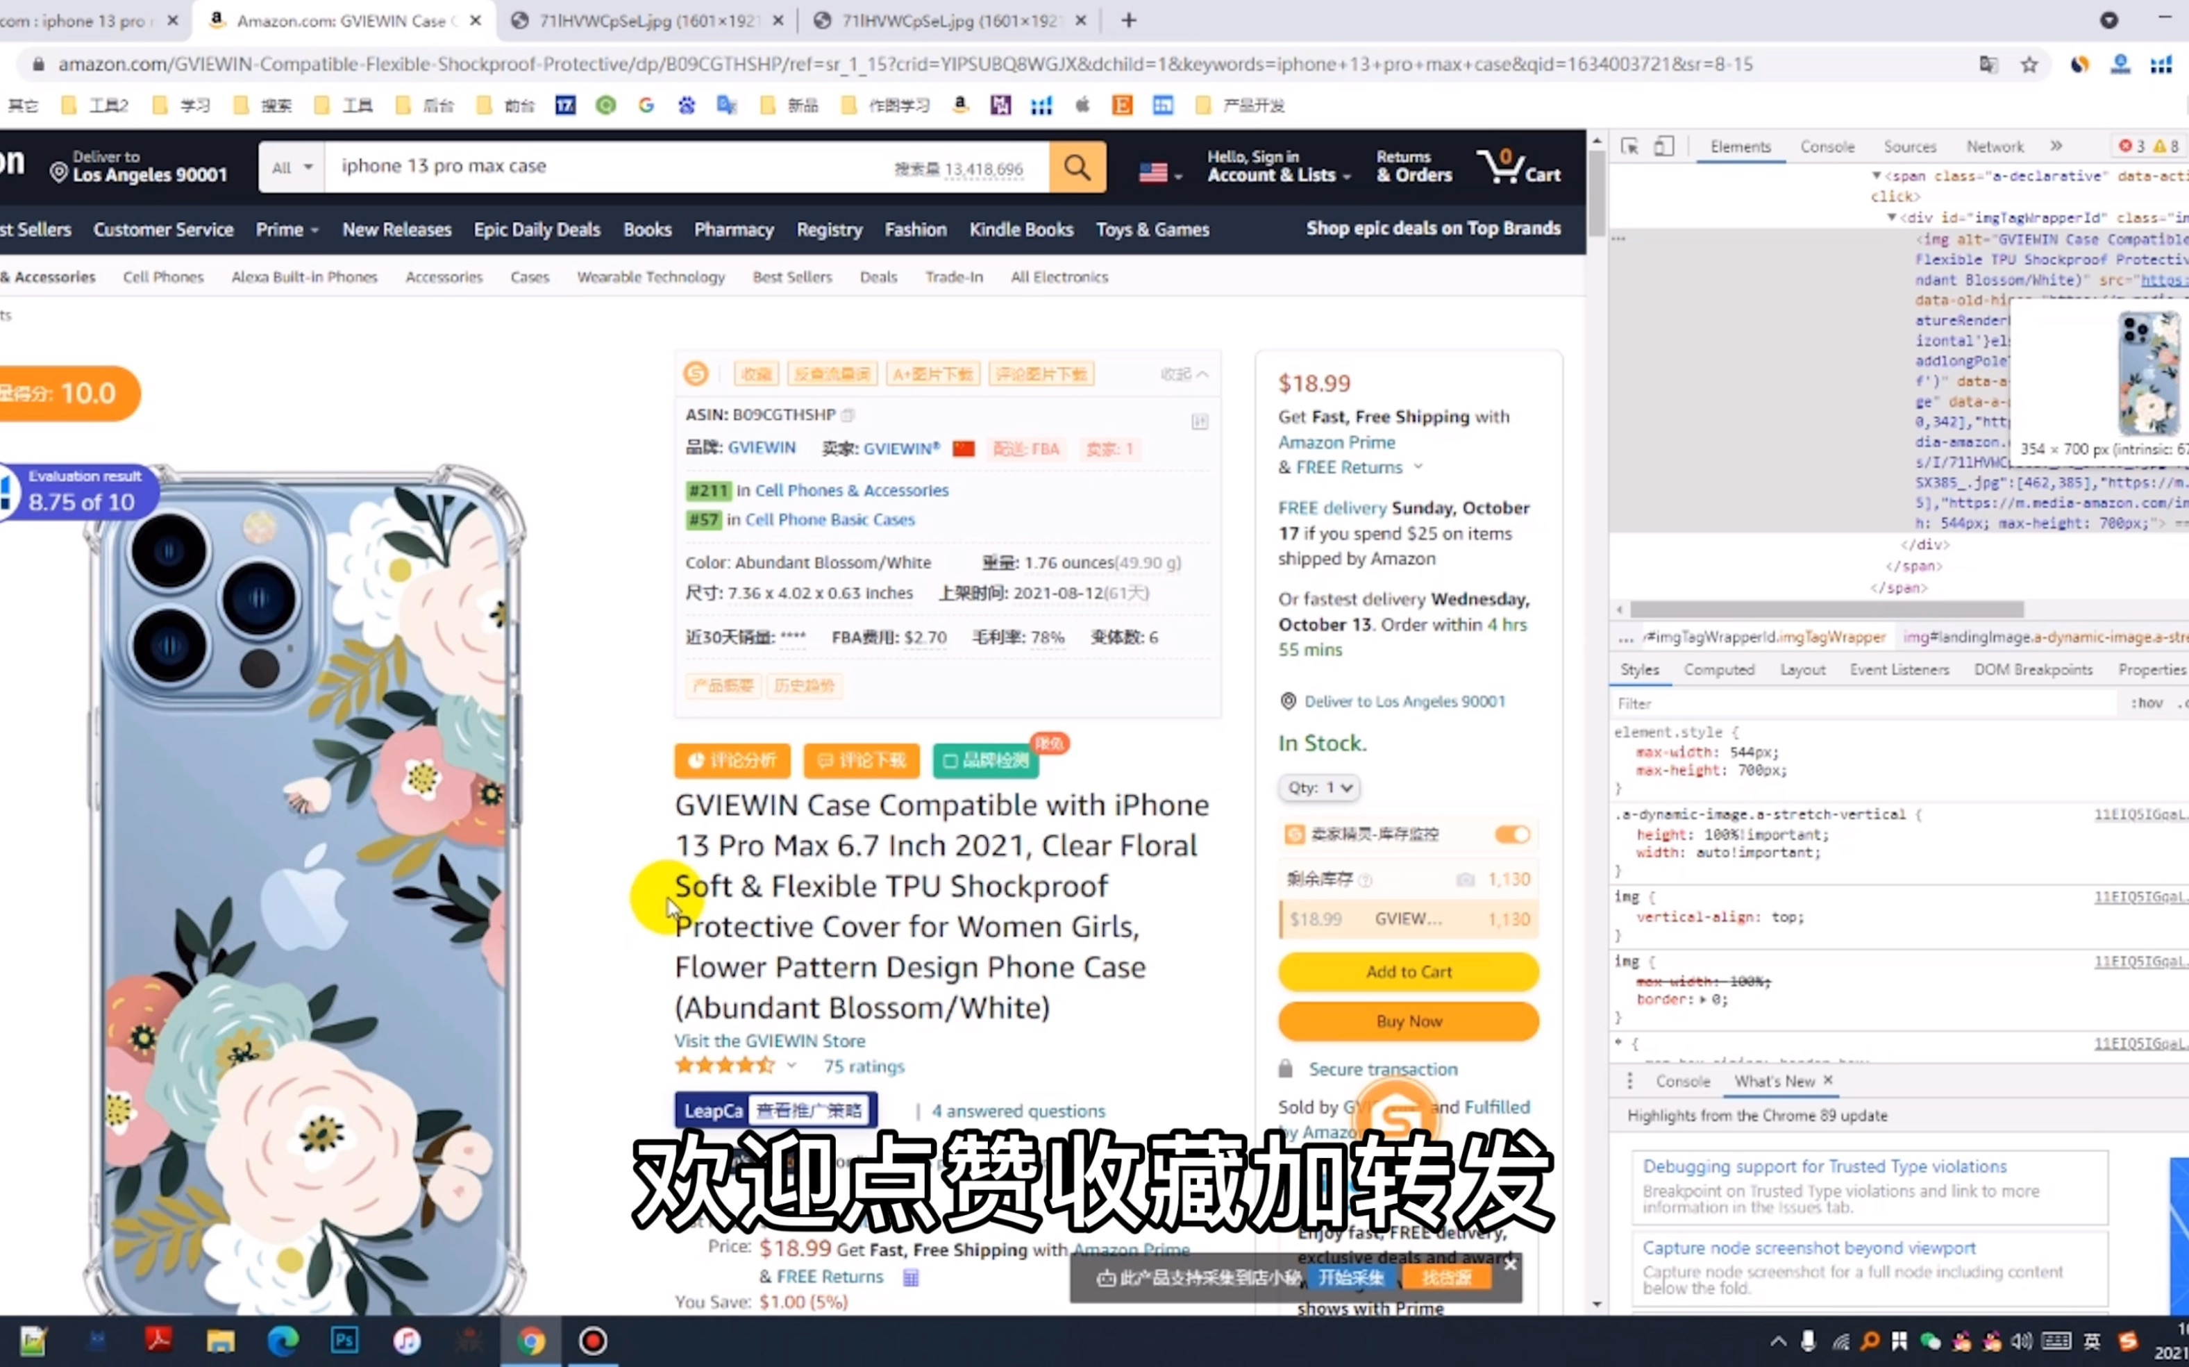Close the bottom collection popup banner
Image resolution: width=2189 pixels, height=1367 pixels.
1510,1265
